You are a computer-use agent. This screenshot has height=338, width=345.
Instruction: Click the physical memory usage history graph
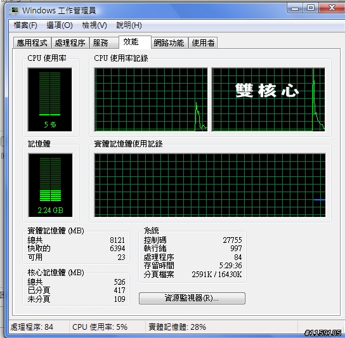click(x=210, y=185)
